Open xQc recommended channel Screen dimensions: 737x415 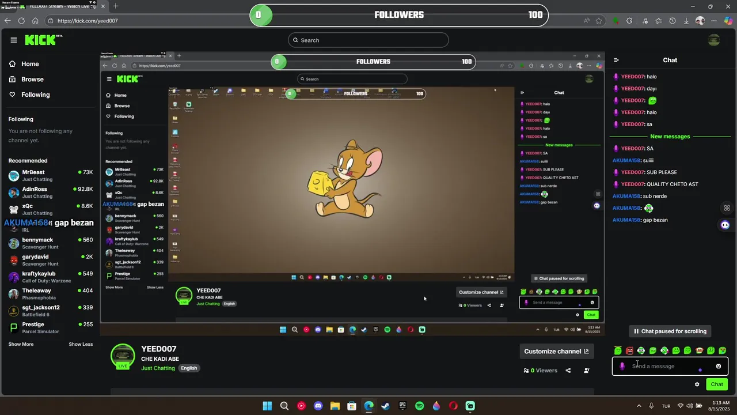point(51,209)
